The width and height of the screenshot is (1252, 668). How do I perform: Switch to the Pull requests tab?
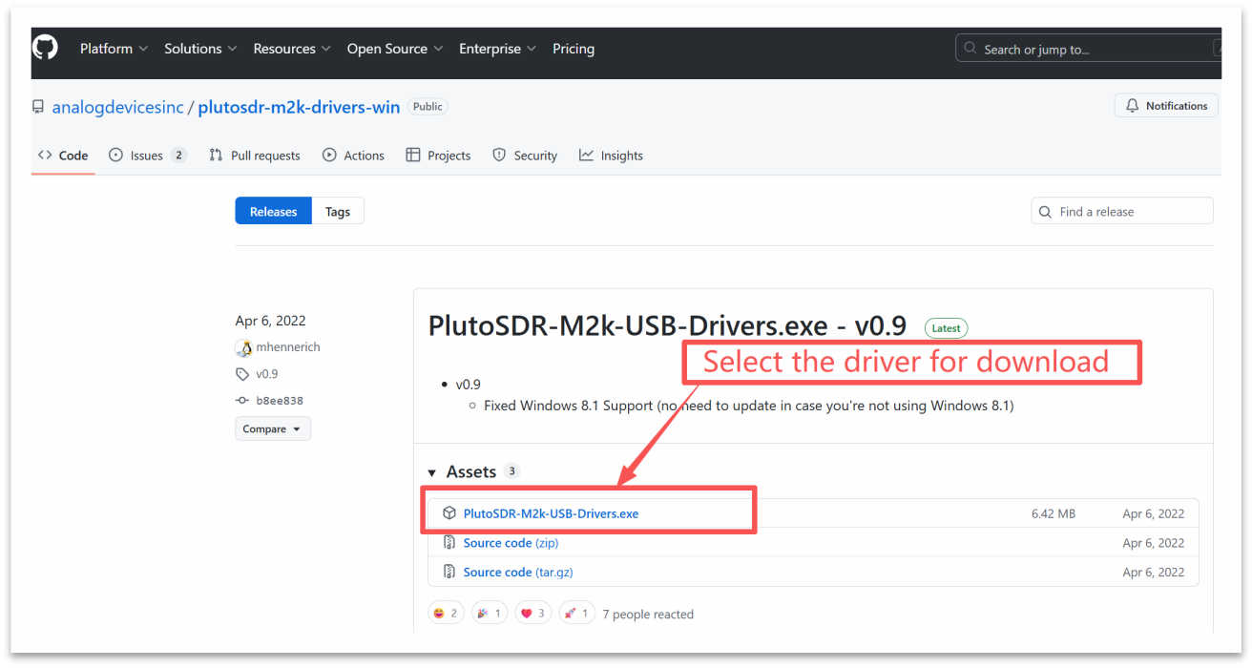255,156
